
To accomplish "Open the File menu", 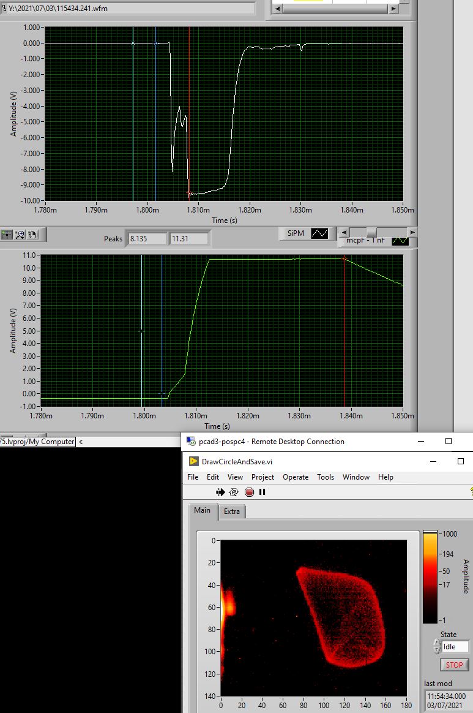I will click(193, 477).
